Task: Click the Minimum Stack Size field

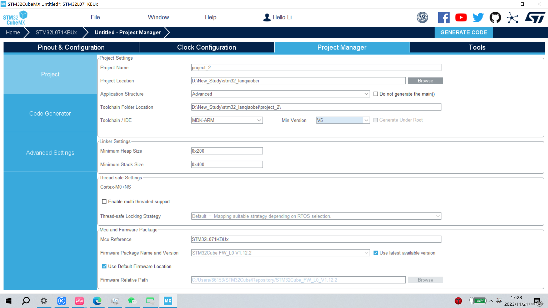Action: (x=227, y=165)
